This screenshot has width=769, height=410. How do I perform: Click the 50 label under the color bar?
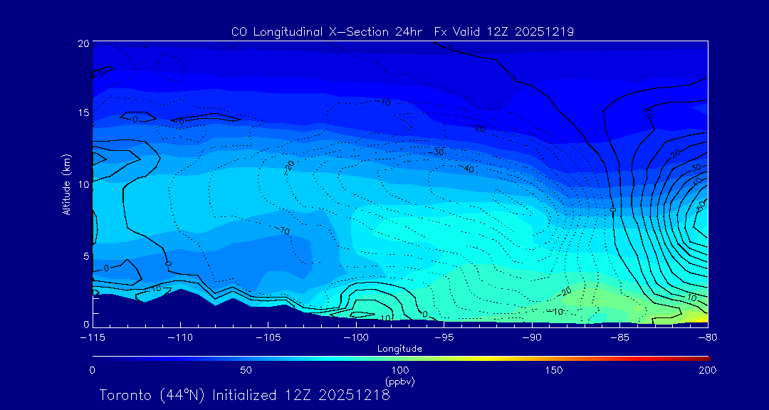click(x=246, y=370)
